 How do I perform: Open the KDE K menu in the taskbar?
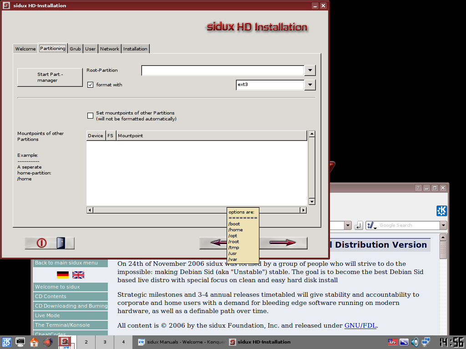[x=6, y=342]
